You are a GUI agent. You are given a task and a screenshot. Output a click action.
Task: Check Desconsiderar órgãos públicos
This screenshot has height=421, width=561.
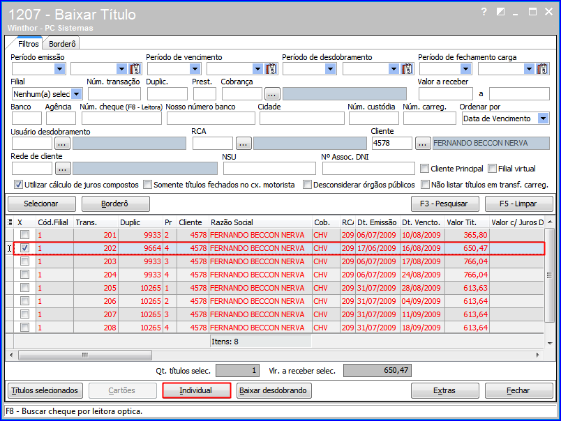point(307,185)
